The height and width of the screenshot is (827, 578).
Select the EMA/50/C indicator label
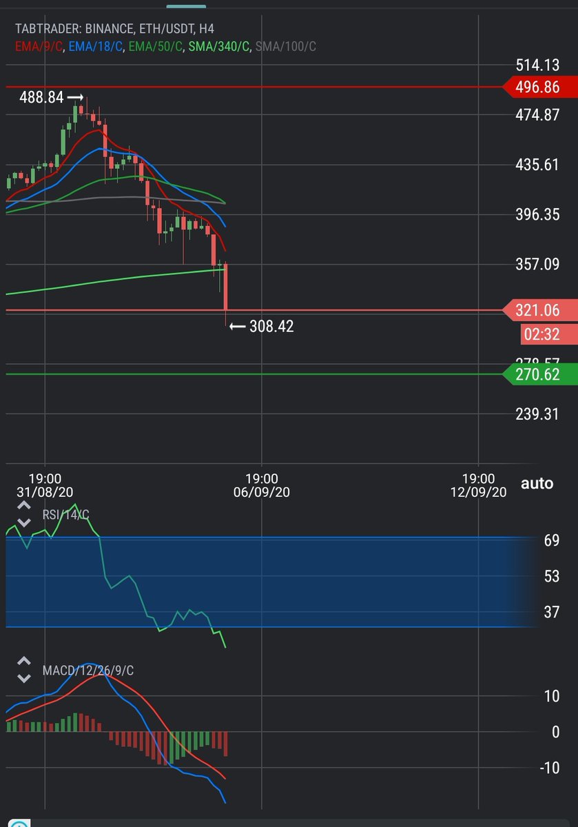[156, 47]
